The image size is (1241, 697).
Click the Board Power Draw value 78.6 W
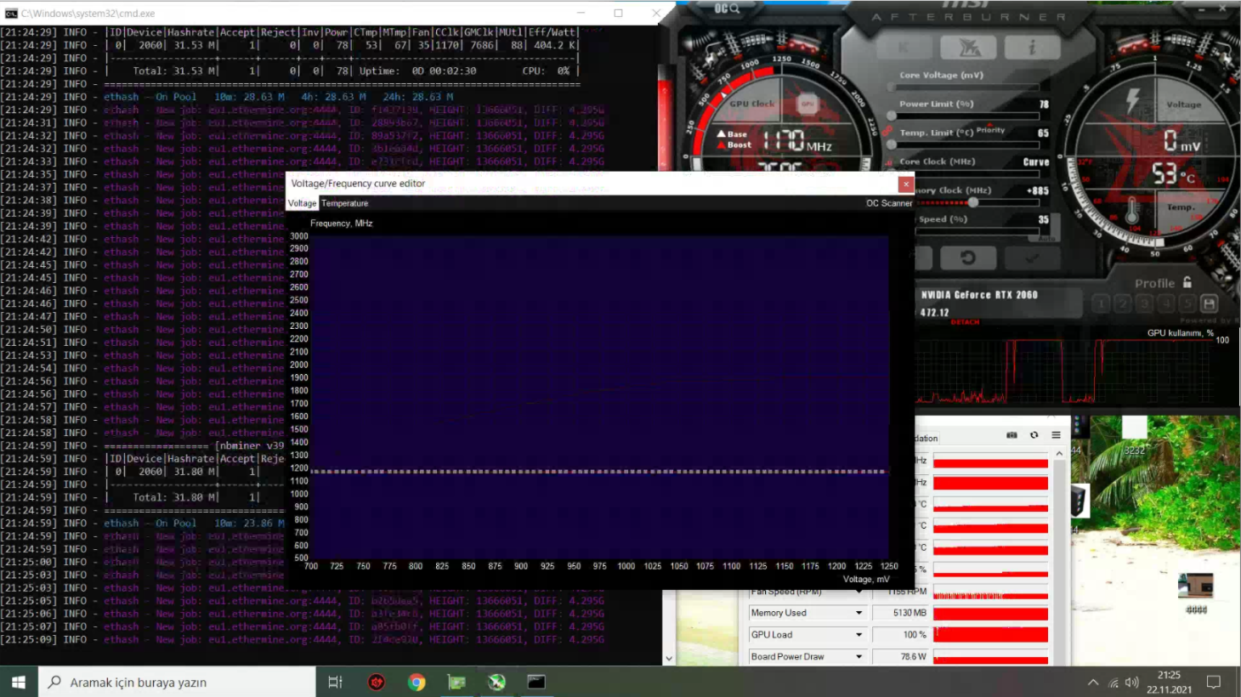tap(900, 656)
